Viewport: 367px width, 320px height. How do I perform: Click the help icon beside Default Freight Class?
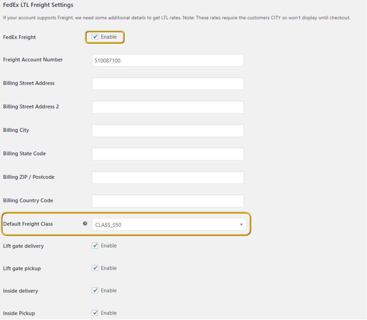[x=85, y=224]
